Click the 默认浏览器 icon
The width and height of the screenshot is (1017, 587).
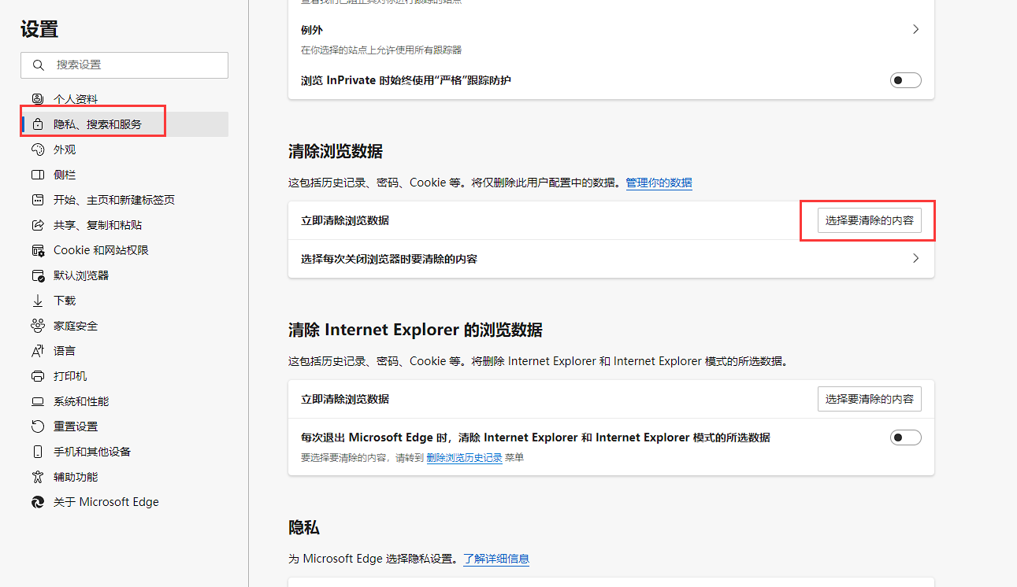coord(38,275)
